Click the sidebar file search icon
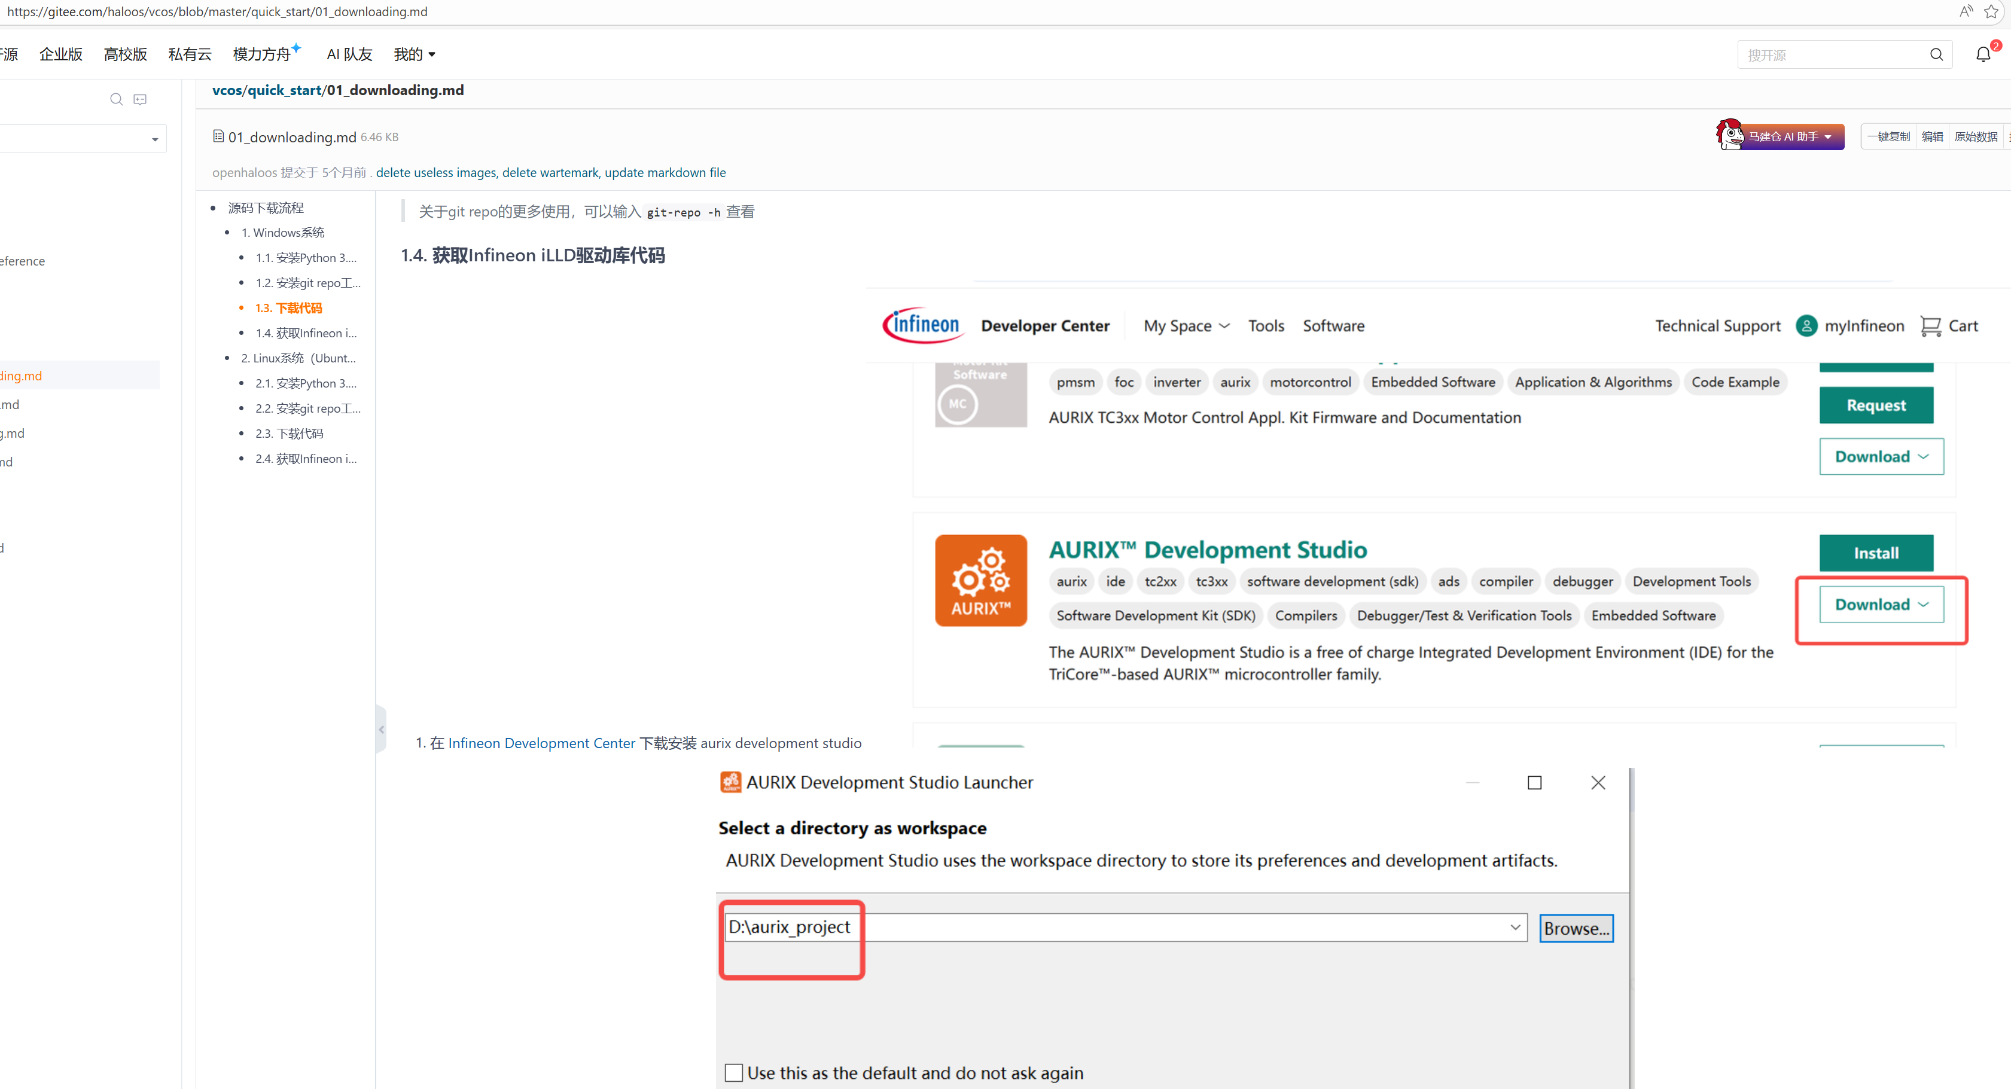 tap(116, 99)
